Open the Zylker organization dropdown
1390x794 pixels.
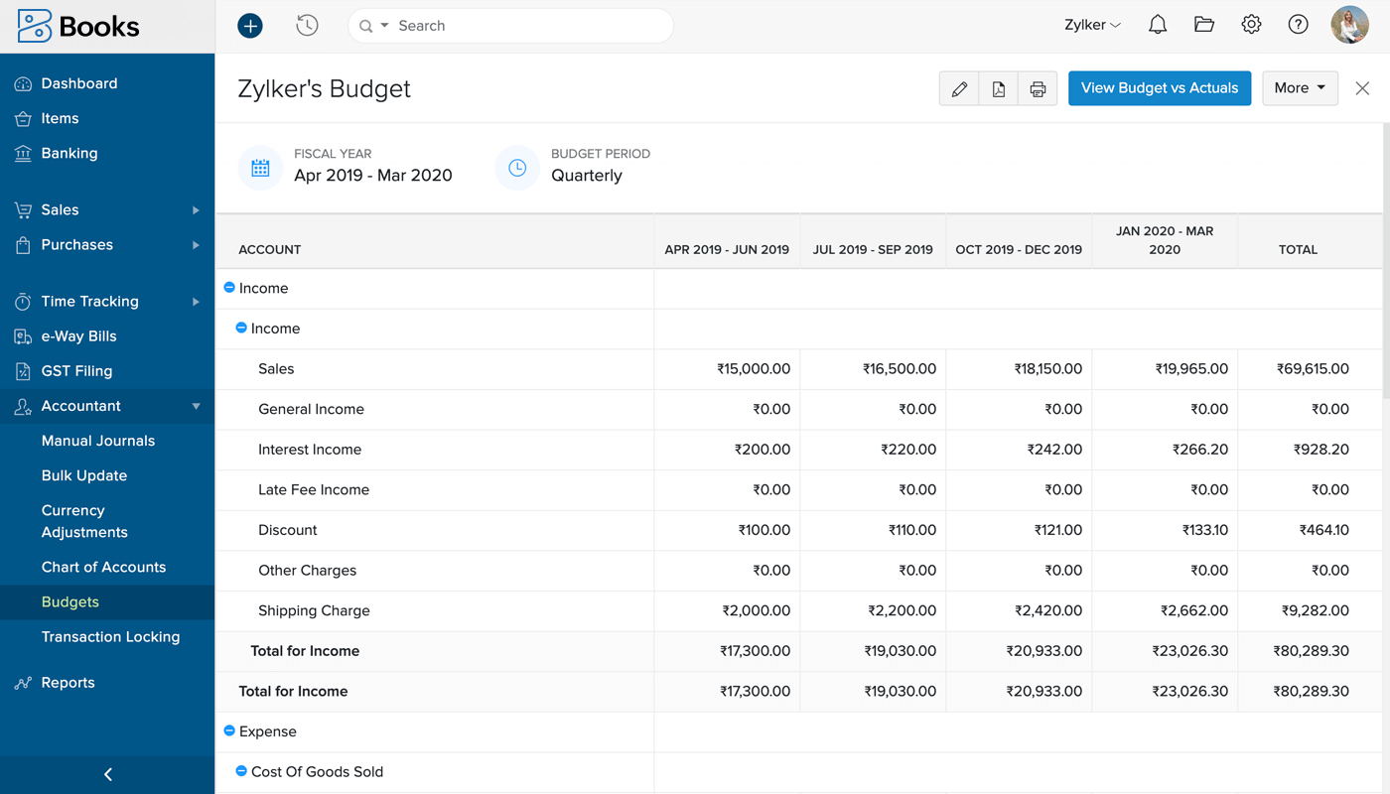[x=1091, y=24]
